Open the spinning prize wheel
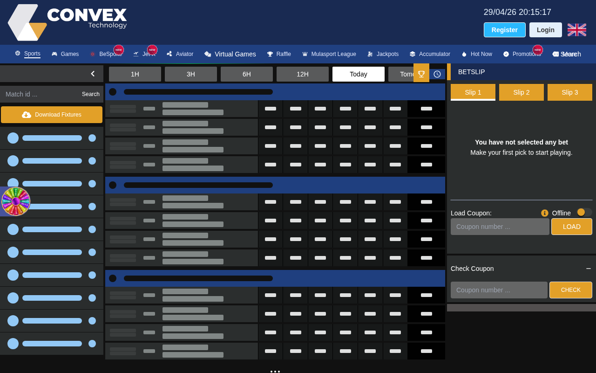596x373 pixels. click(16, 201)
